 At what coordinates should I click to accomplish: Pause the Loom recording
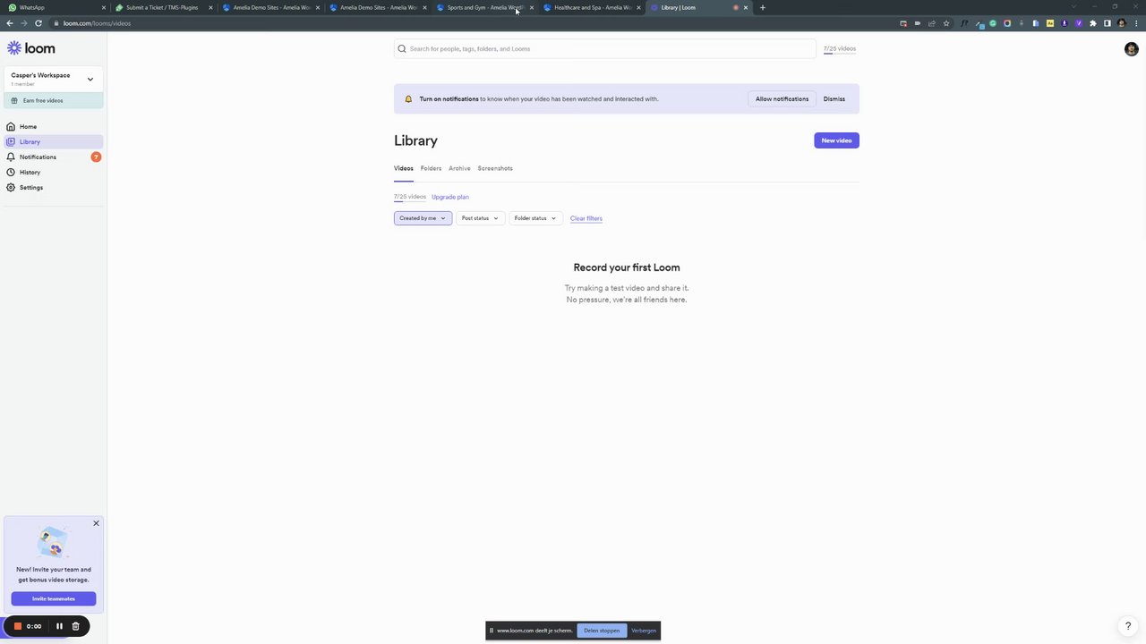[x=60, y=626]
